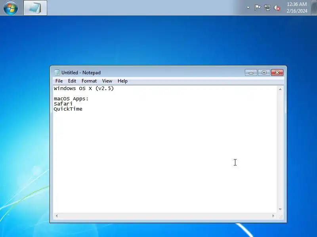Screen dimensions: 317x237
Task: Open the muted volume tray icon
Action: [x=277, y=8]
